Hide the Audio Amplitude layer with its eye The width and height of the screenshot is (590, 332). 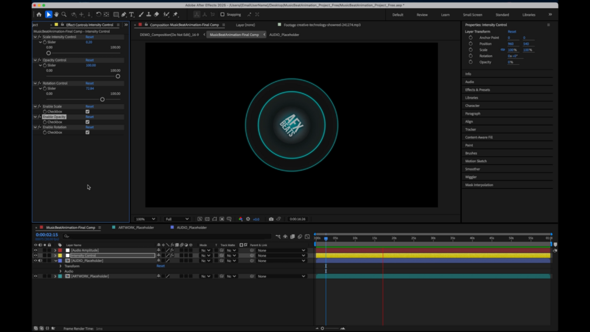[x=35, y=250]
